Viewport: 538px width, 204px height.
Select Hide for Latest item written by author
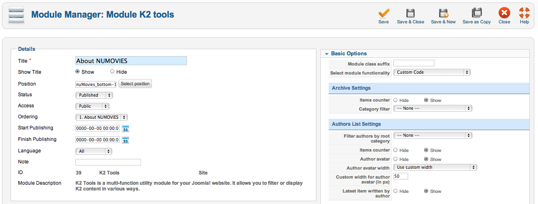click(395, 191)
